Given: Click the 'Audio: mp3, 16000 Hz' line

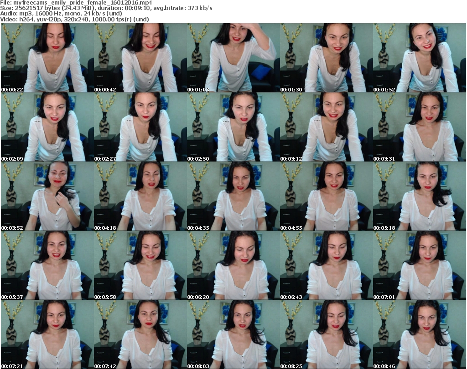Looking at the screenshot, I should point(62,14).
